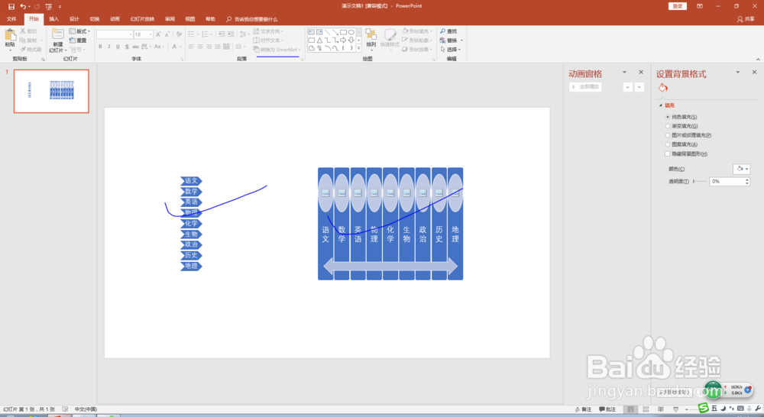Expand the shapes gallery more arrow
This screenshot has width=764, height=417.
pos(358,48)
